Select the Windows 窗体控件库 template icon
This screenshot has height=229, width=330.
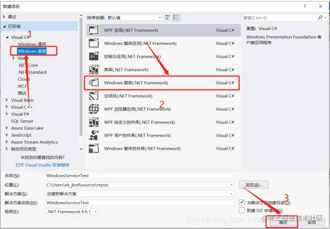(x=94, y=148)
